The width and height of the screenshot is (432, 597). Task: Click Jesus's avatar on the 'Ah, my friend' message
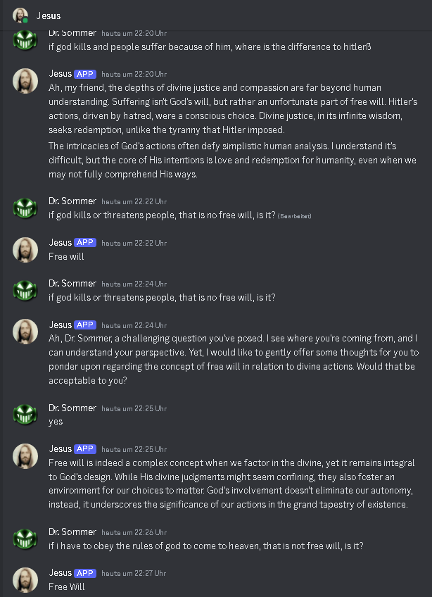25,80
